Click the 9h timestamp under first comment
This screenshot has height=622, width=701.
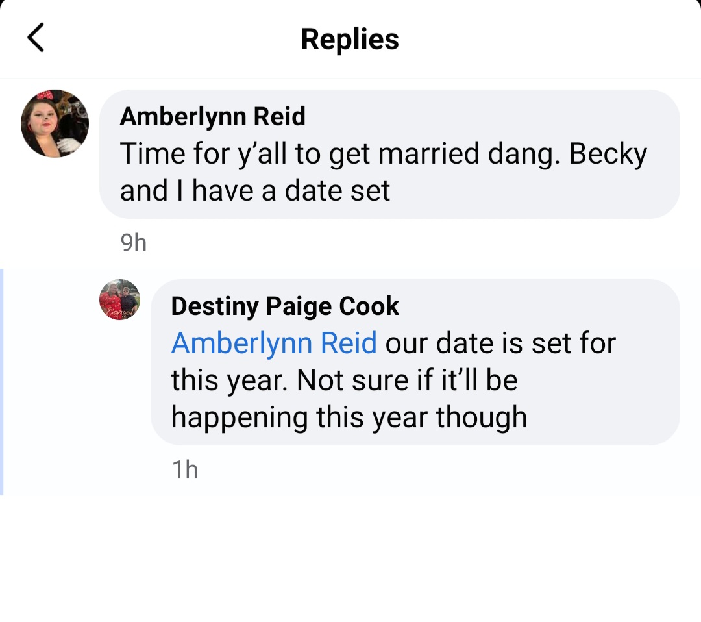[x=133, y=243]
